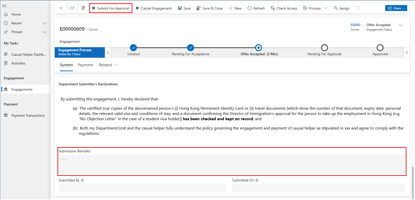This screenshot has width=415, height=200.
Task: Click the open record set icon
Action: 83,8
